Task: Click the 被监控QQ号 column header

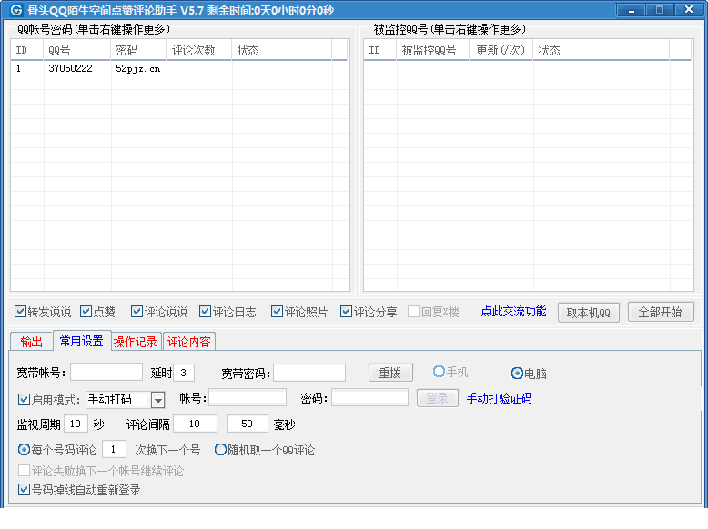Action: 433,50
